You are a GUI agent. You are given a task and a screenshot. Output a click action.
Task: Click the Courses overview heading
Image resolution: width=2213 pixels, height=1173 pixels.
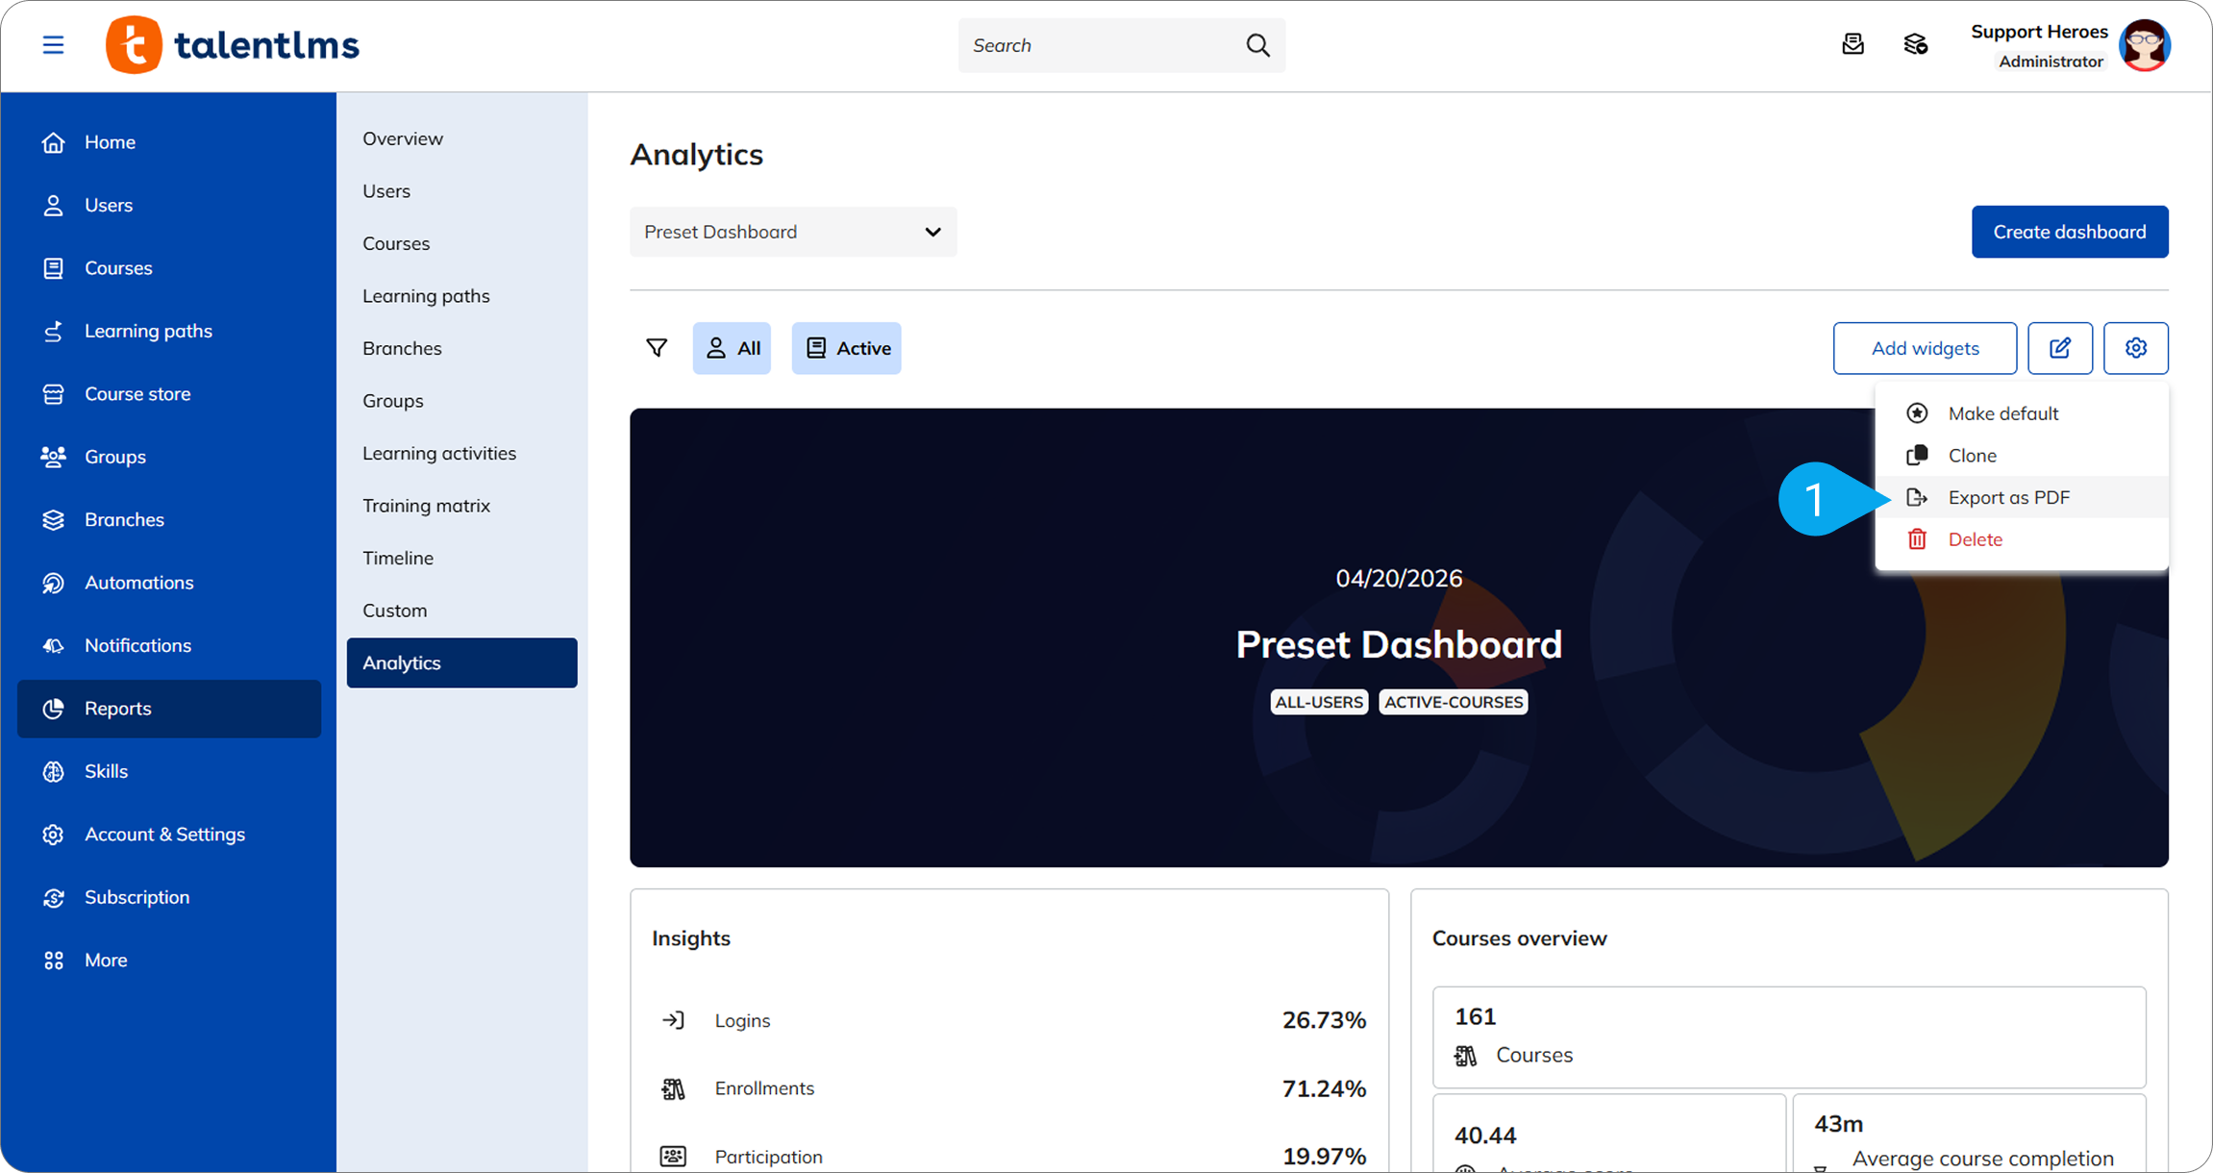(1520, 938)
